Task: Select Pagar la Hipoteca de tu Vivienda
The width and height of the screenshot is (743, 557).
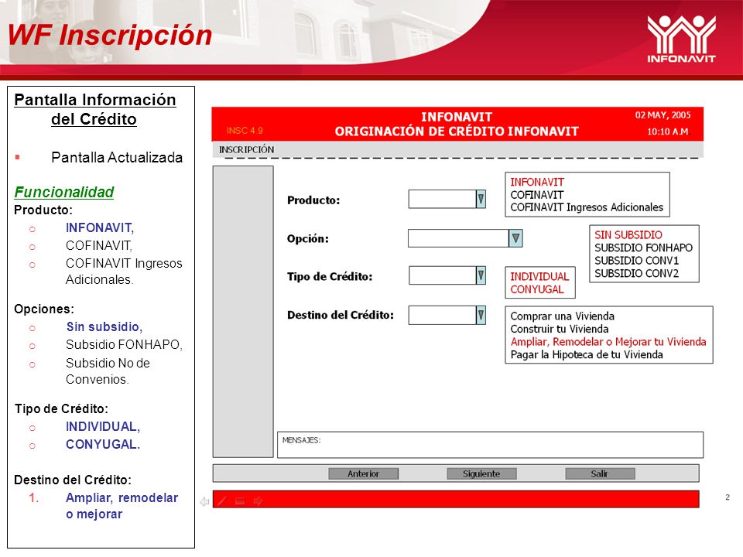Action: (x=587, y=355)
